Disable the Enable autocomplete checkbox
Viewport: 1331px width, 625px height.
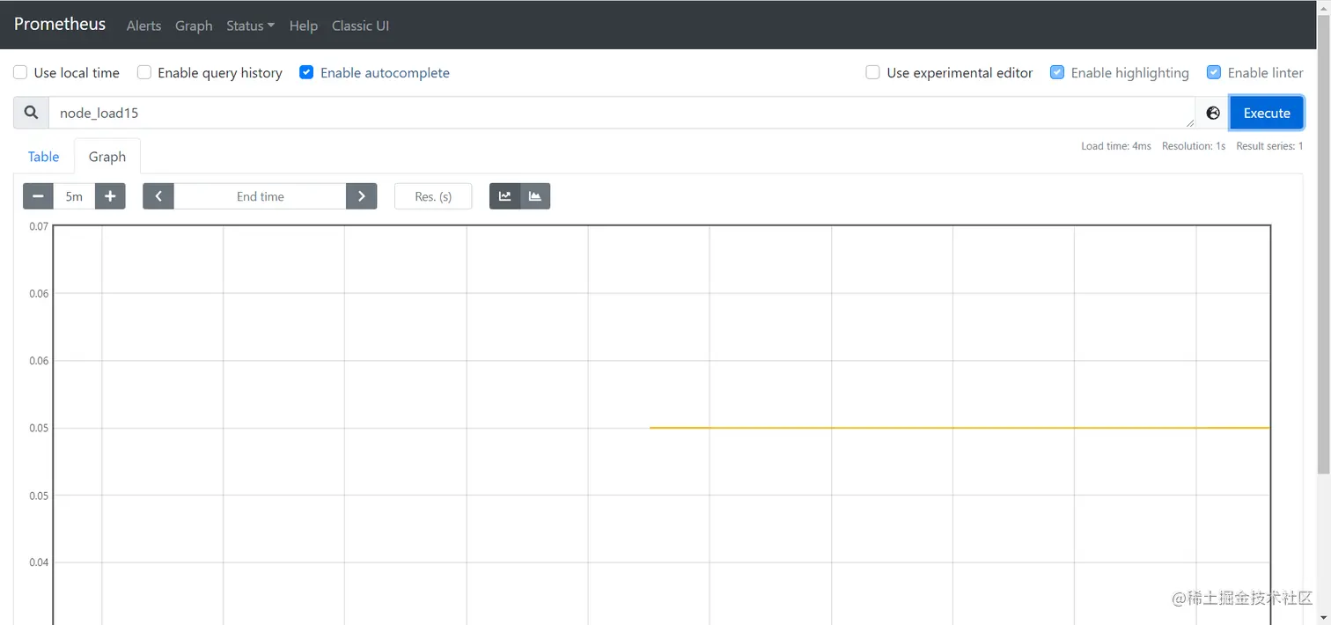[x=306, y=72]
